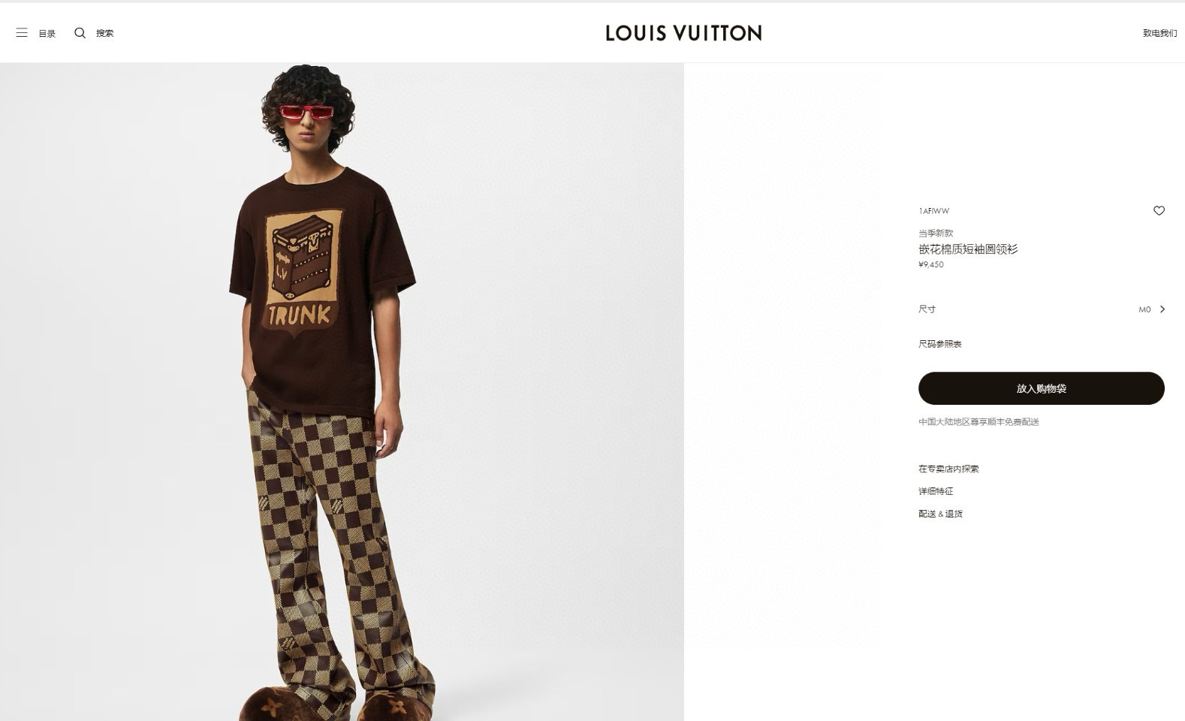
Task: Open the 尺码参照表 size guide
Action: pos(940,344)
